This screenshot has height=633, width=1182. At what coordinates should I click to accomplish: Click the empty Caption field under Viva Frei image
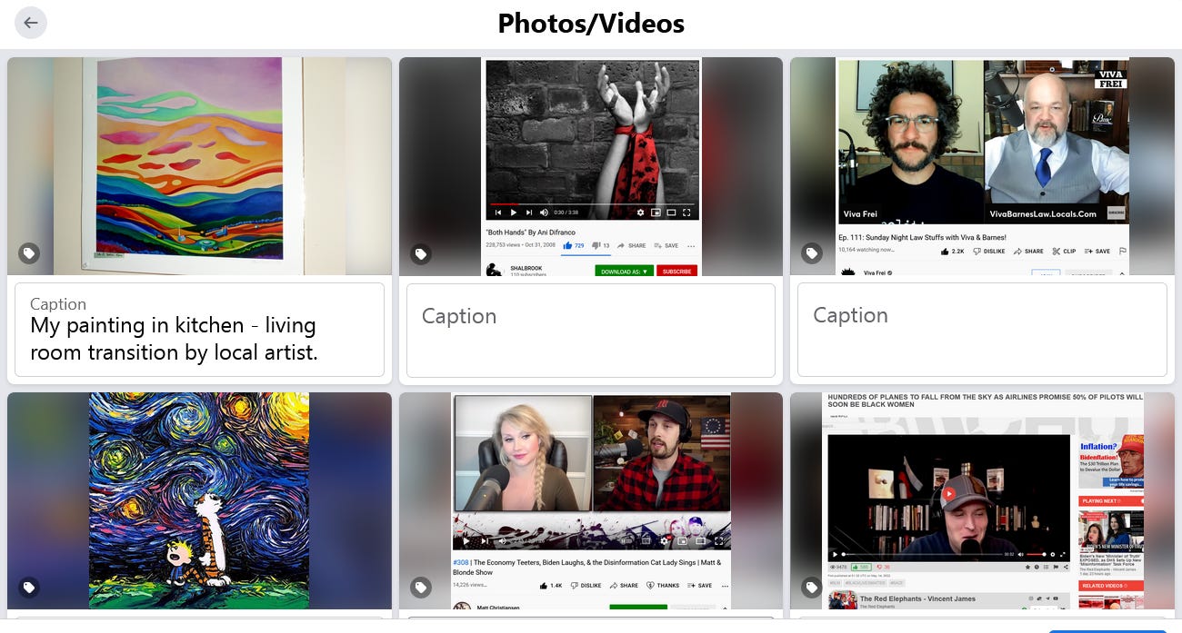[982, 330]
